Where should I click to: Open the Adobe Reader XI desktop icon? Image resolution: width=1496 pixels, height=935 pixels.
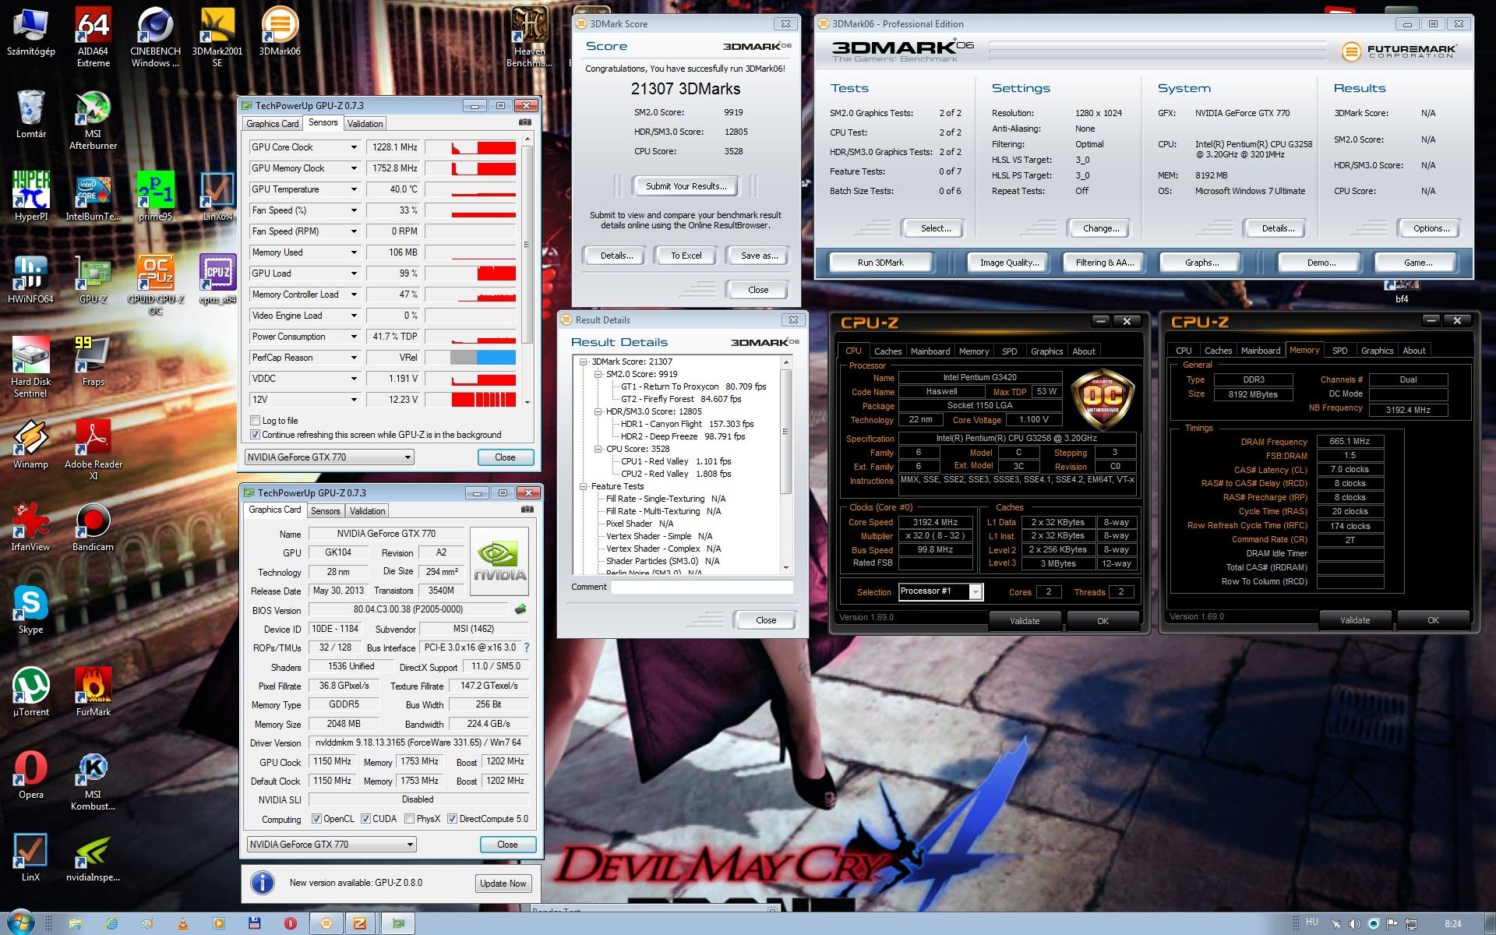coord(93,449)
